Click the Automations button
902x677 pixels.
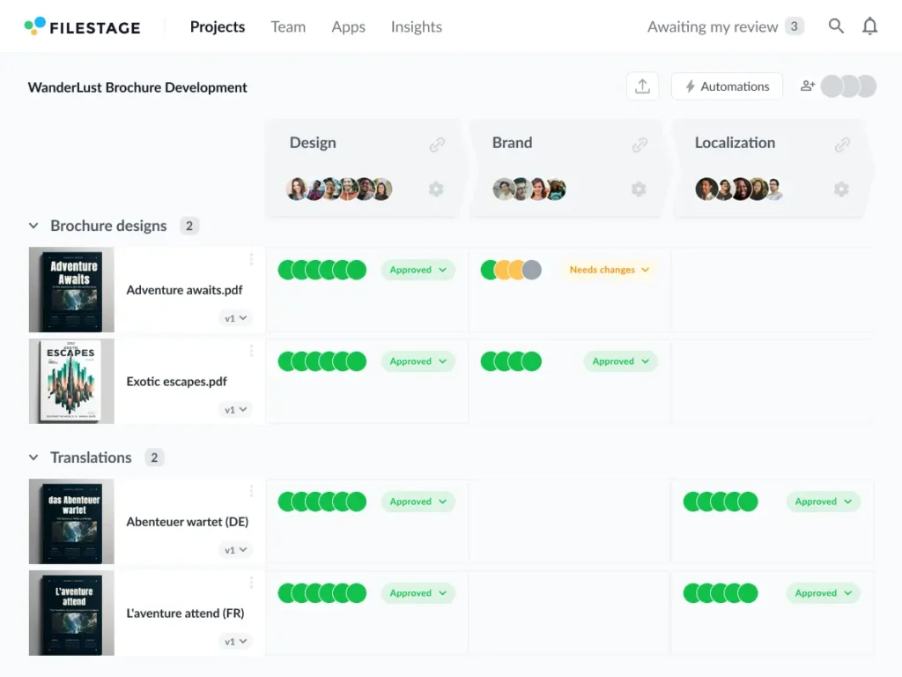pos(727,86)
